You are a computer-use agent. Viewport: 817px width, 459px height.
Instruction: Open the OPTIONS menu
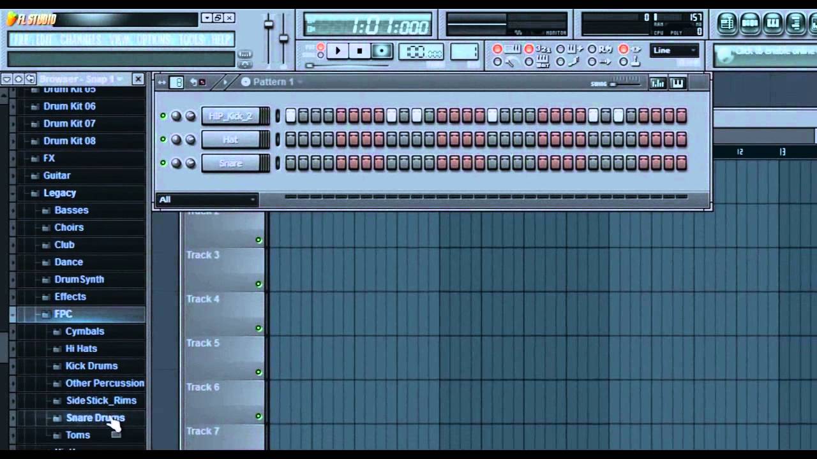[154, 40]
